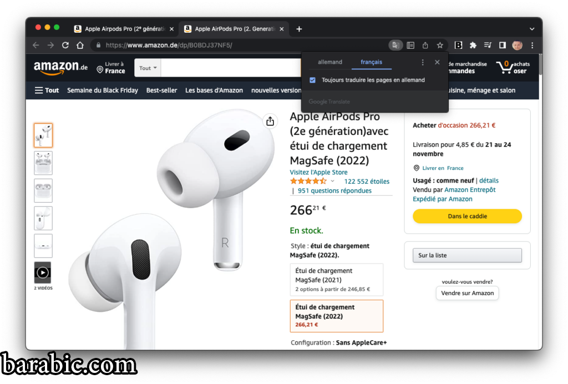
Task: Add item with Dans le caddie button
Action: click(x=467, y=216)
